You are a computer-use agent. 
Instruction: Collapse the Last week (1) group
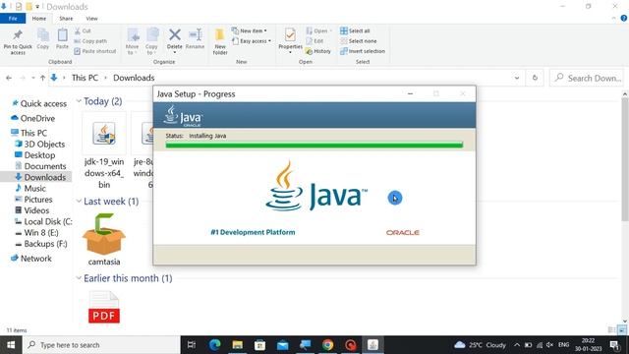pyautogui.click(x=79, y=201)
